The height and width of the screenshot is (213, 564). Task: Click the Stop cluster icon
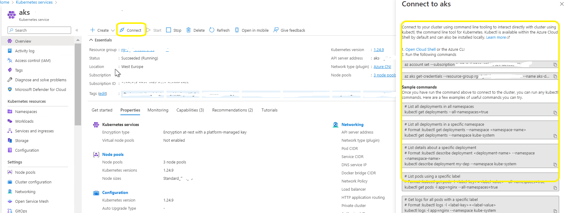click(169, 30)
